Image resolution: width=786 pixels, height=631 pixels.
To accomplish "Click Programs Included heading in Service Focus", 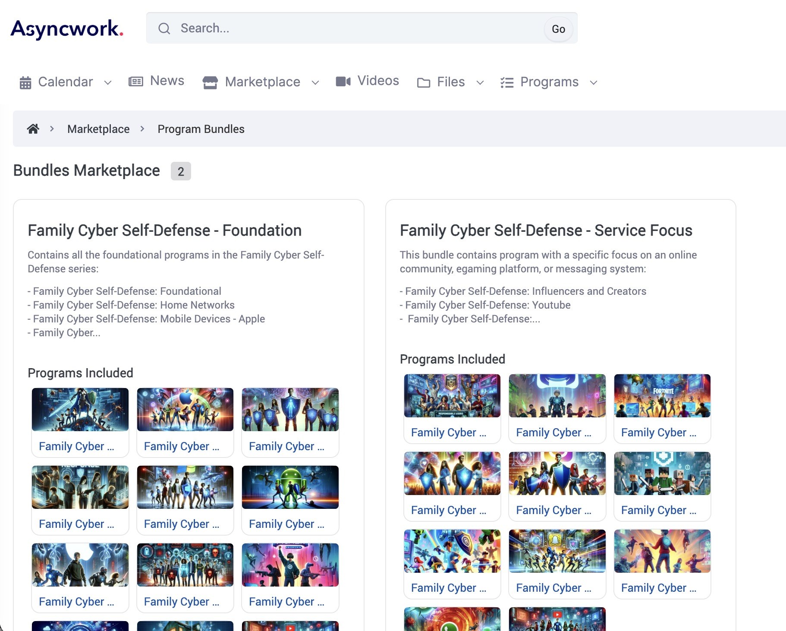I will coord(453,359).
